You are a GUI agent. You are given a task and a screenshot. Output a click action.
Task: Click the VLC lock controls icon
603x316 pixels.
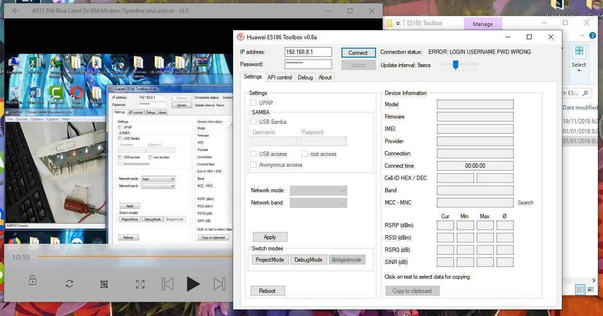coord(32,281)
